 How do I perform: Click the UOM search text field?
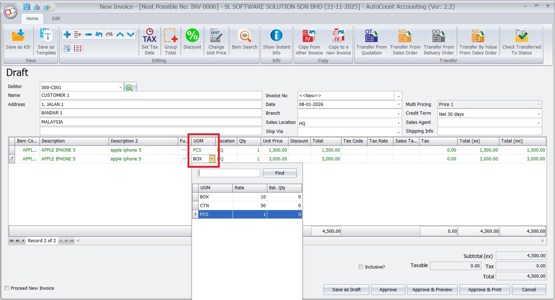click(x=229, y=173)
